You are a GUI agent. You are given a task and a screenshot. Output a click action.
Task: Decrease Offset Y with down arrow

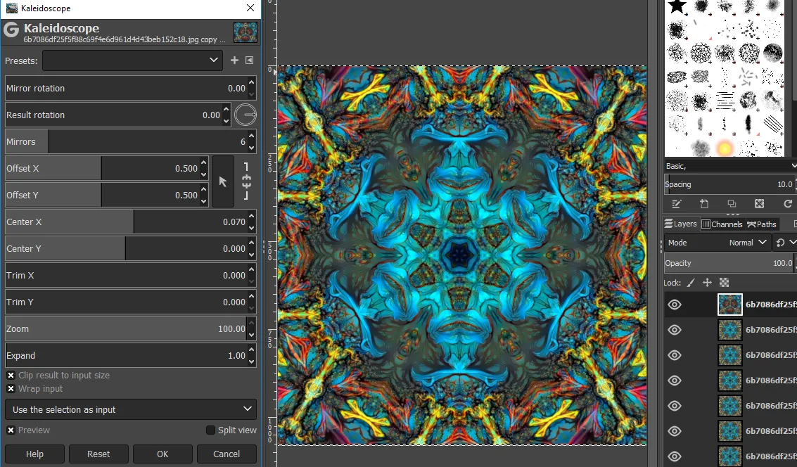204,201
